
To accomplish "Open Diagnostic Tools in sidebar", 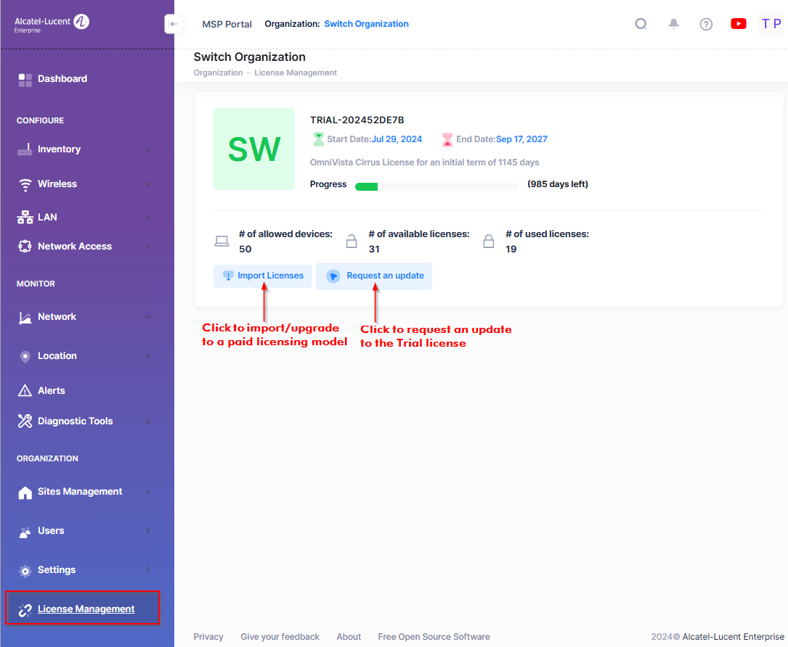I will (75, 421).
